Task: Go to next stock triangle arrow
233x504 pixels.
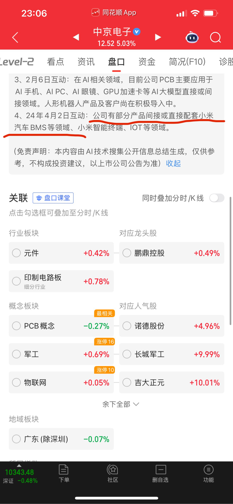Action: click(158, 37)
